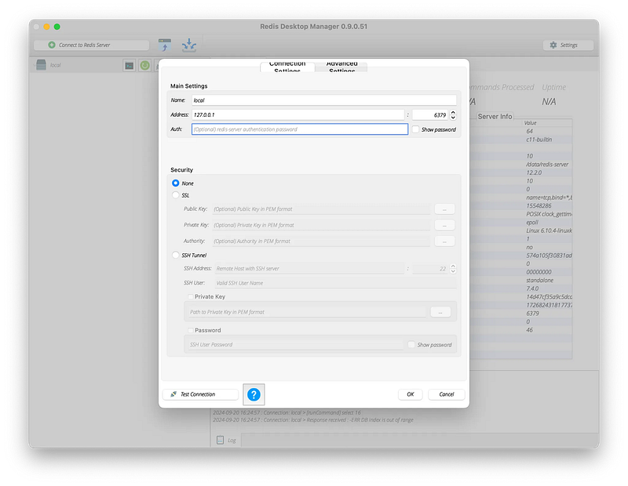
Task: Toggle Show password for SSH User Password
Action: (x=411, y=344)
